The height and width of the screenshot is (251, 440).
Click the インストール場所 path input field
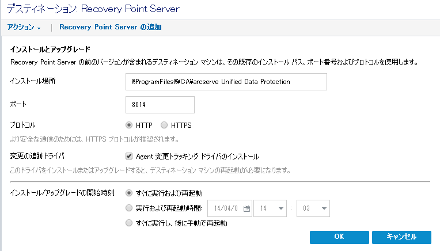point(226,82)
